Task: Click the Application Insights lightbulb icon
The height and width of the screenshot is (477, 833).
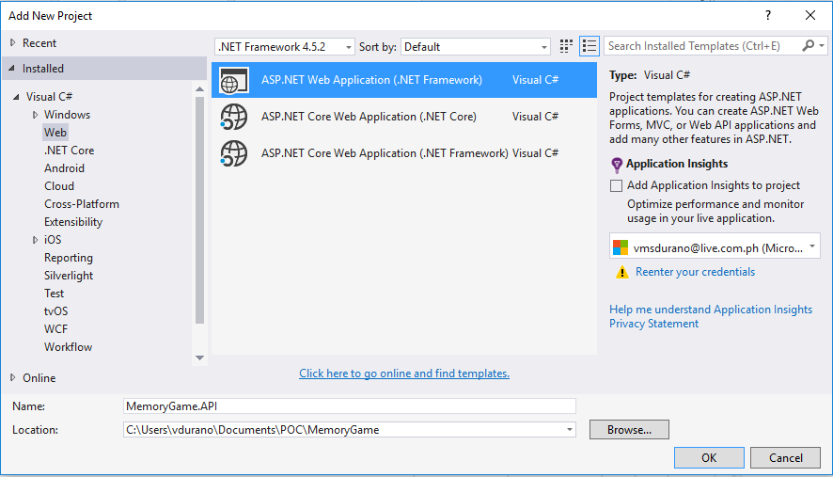Action: pos(616,165)
